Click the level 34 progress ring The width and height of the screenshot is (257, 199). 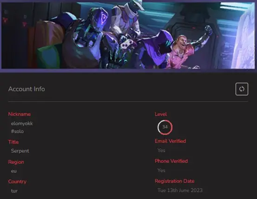pos(165,127)
